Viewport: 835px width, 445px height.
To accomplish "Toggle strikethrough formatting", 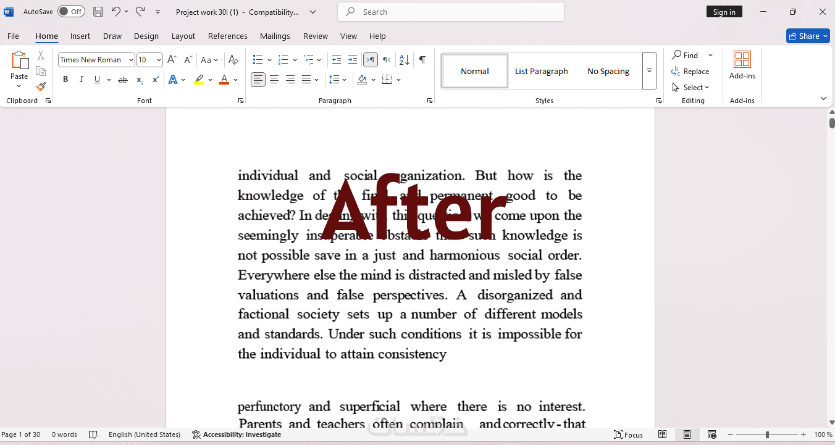I will [123, 80].
